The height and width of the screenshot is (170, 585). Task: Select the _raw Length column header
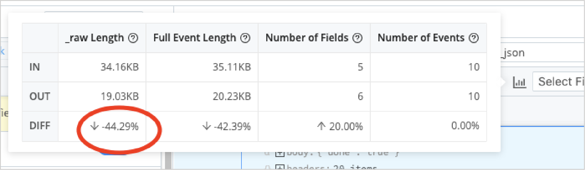point(94,38)
